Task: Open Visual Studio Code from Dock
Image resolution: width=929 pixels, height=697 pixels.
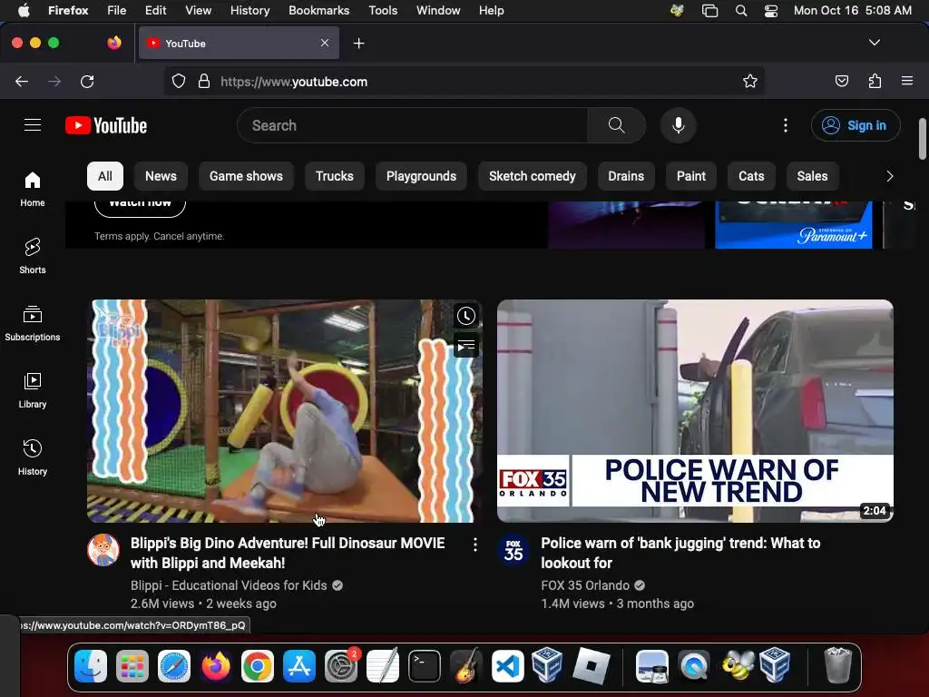Action: [507, 666]
